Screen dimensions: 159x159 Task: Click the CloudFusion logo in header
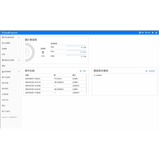coord(10,33)
